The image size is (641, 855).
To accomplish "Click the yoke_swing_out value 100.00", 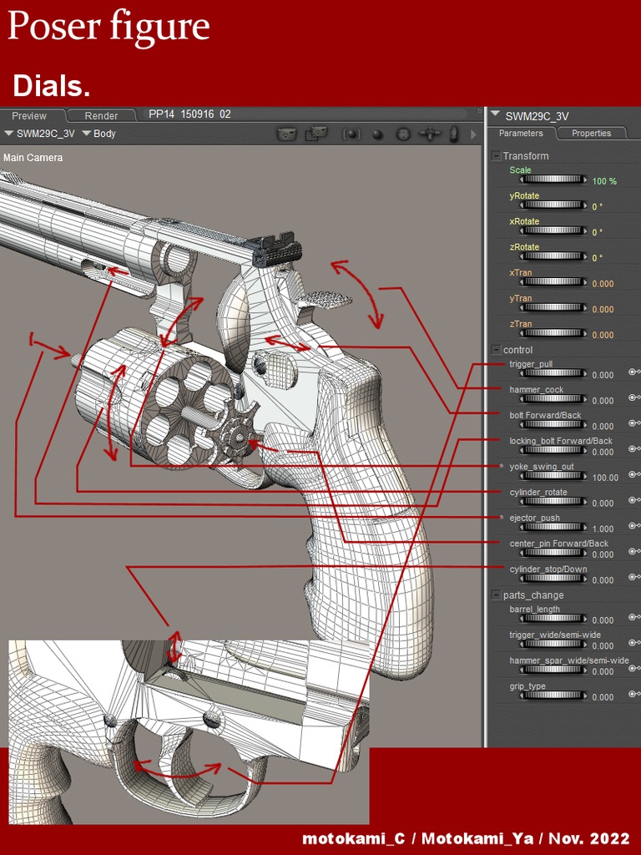I will click(605, 478).
